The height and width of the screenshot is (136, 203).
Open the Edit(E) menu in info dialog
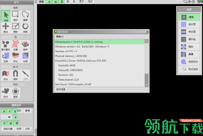pyautogui.click(x=60, y=37)
